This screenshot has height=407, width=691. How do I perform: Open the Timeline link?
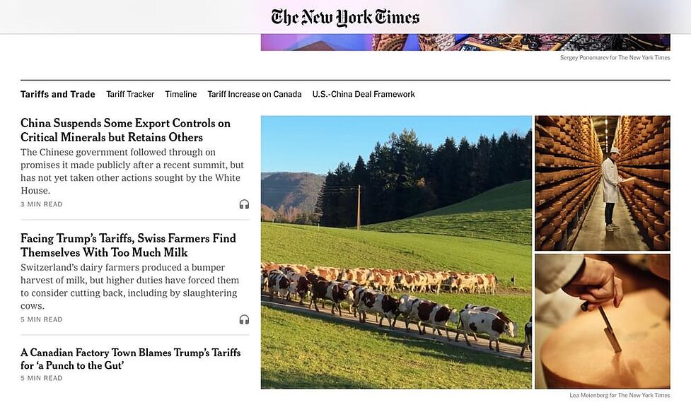pyautogui.click(x=181, y=94)
